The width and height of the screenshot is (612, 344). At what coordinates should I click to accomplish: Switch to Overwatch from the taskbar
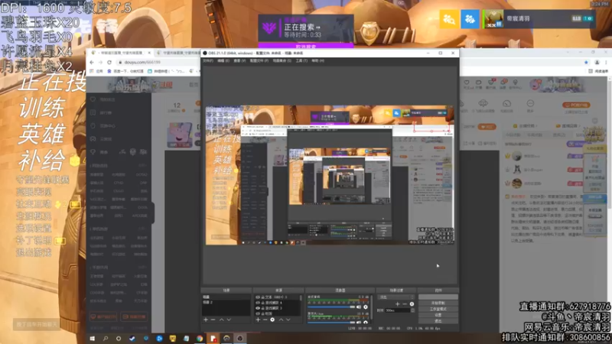pos(226,339)
